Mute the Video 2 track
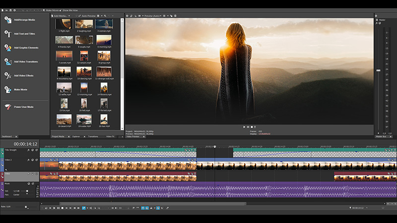Screen dimensions: 397x223 pos(32,160)
